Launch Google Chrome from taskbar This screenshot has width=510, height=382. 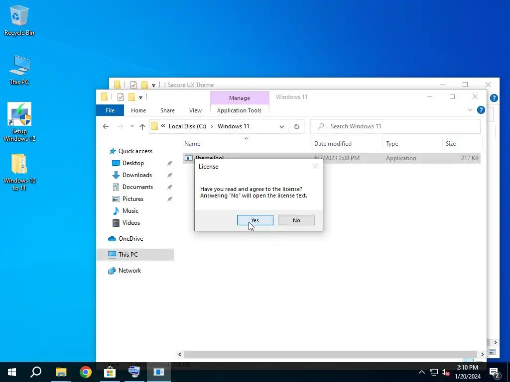[86, 372]
